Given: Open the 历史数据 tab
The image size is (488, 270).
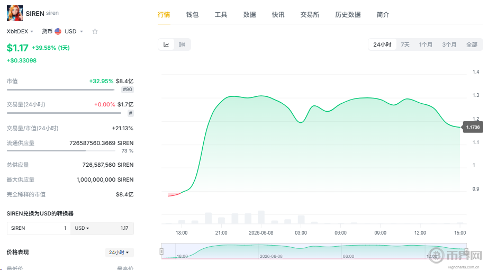Looking at the screenshot, I should click(348, 15).
